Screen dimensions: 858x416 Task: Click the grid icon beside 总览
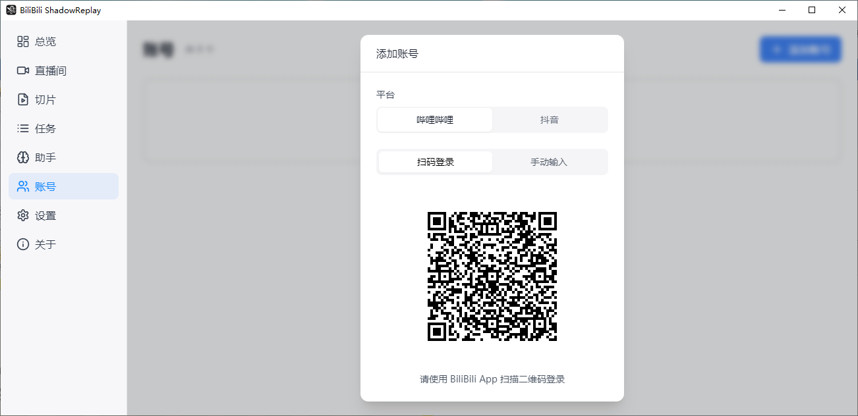[22, 41]
